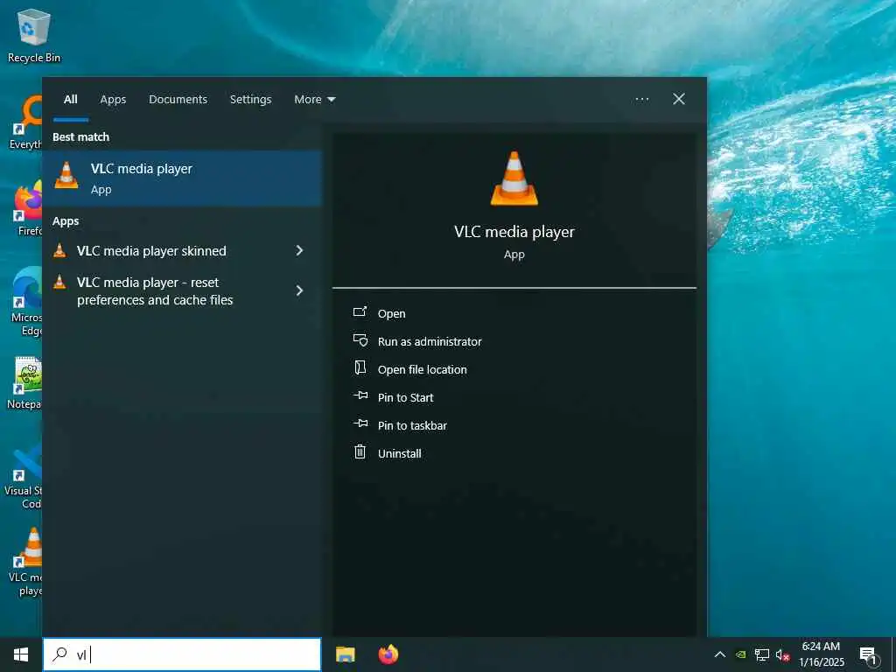The image size is (896, 672).
Task: Choose Open file location
Action: pyautogui.click(x=423, y=369)
